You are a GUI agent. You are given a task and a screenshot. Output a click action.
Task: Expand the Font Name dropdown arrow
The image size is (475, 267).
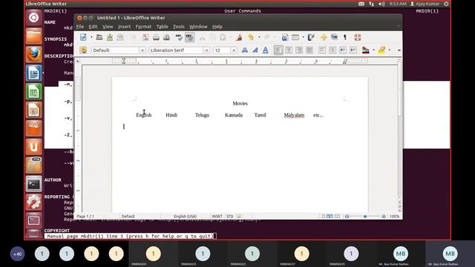pyautogui.click(x=206, y=50)
